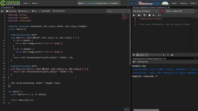Open the Add new... dropdown in editor
Image resolution: width=198 pixels, height=111 pixels.
24,11
